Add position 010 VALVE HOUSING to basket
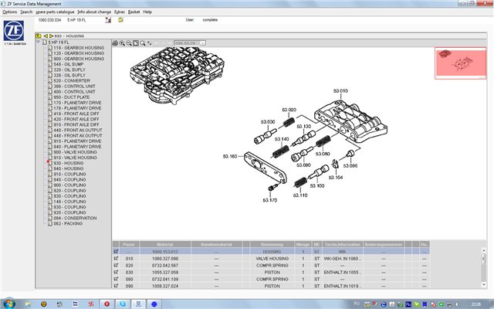 (x=116, y=259)
